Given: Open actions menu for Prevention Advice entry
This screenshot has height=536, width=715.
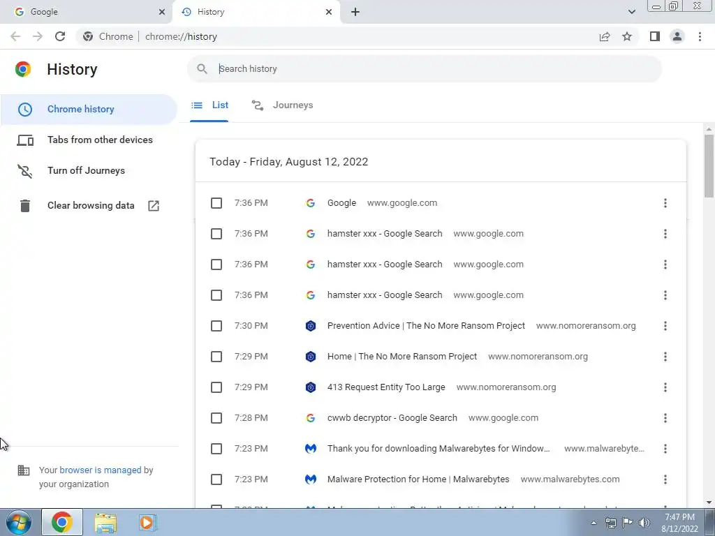Looking at the screenshot, I should 665,326.
